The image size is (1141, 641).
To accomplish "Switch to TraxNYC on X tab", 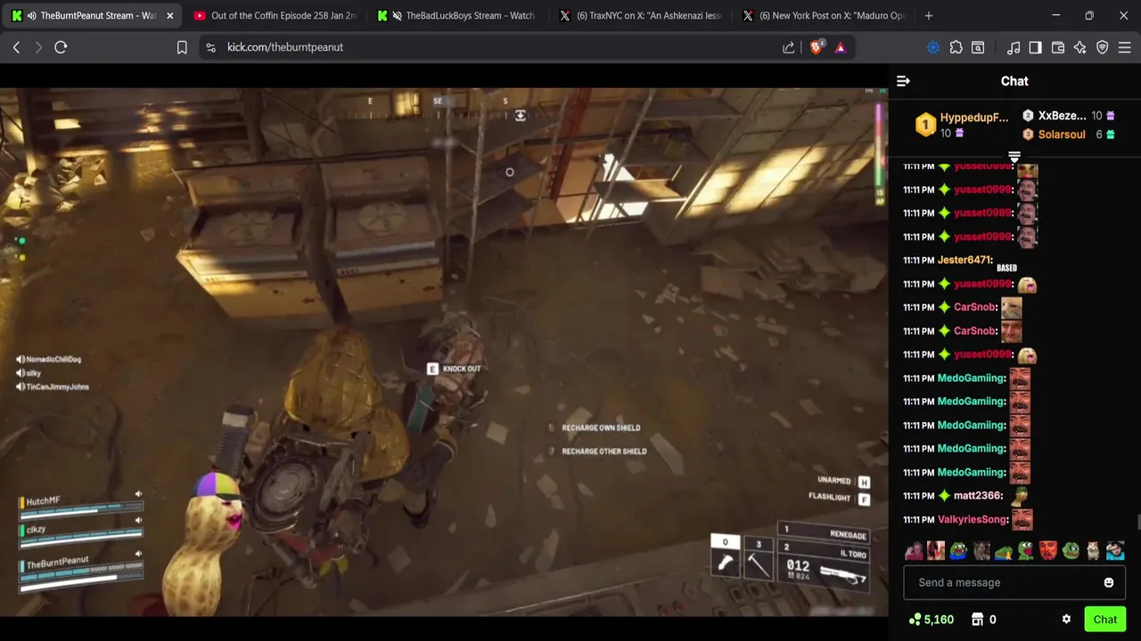I will pos(640,15).
